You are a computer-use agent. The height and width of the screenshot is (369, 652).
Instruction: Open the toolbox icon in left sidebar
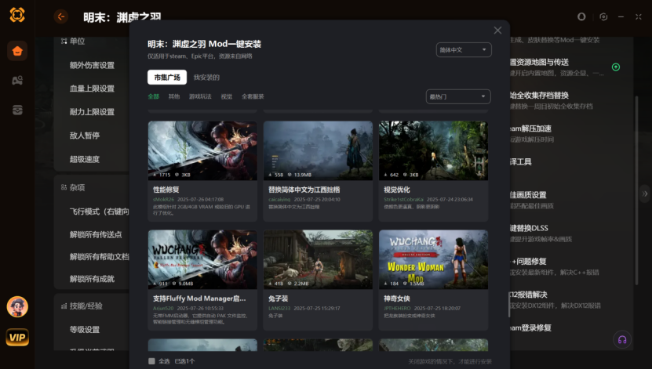click(x=17, y=110)
